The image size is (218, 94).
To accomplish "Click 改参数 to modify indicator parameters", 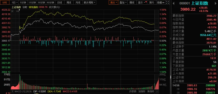I will click(133, 91).
